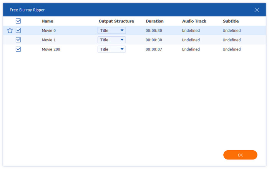Toggle the select-all checkbox in header

click(18, 21)
